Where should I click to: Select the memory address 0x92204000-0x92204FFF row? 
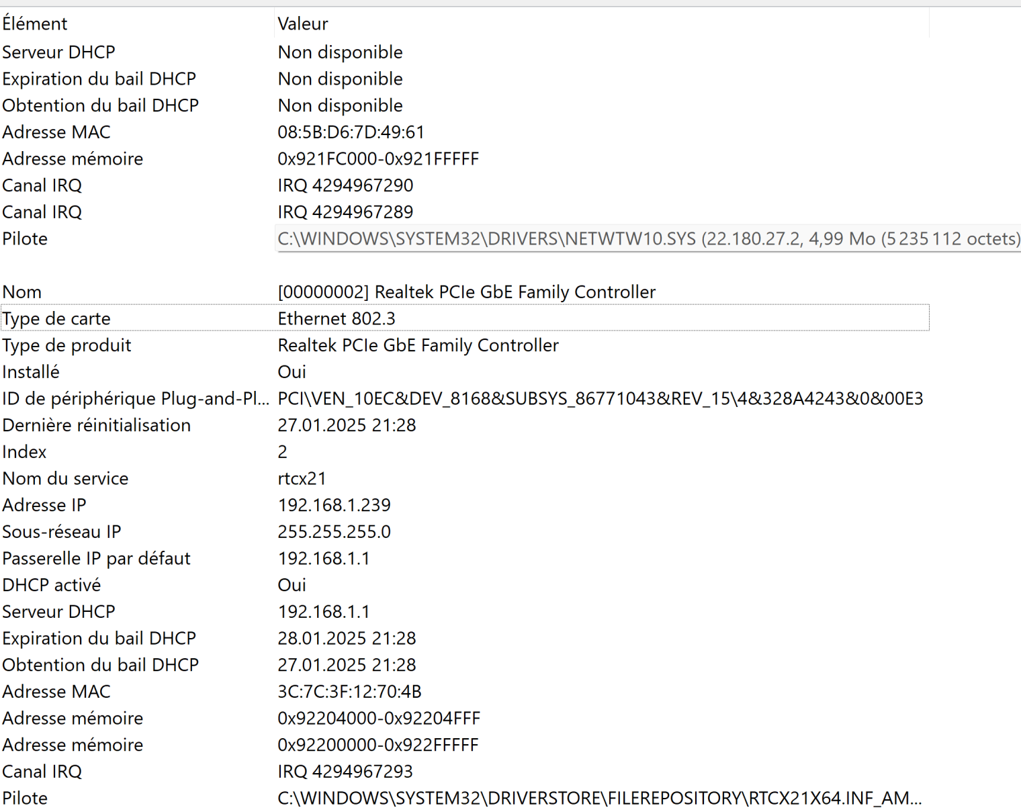[x=378, y=719]
